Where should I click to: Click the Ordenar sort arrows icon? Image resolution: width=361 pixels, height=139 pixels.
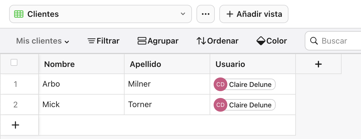coord(201,41)
